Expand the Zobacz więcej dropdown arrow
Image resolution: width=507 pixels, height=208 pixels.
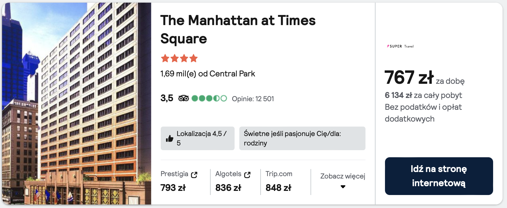343,187
